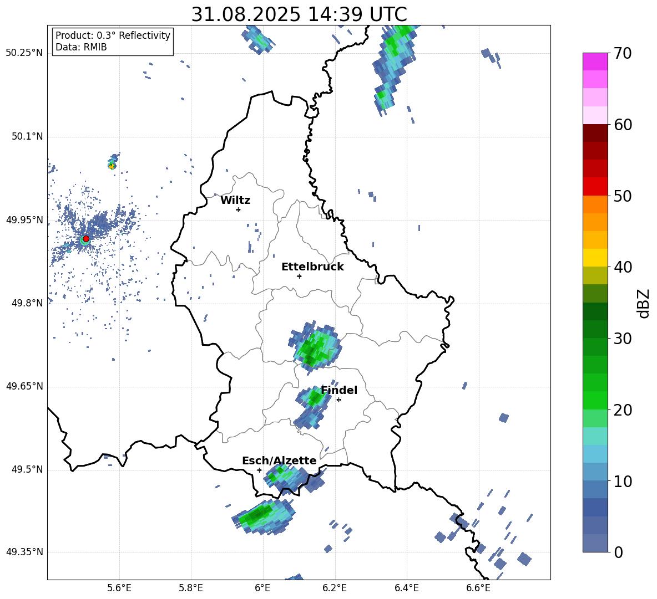Click the 0 colorbar tick label

point(618,552)
